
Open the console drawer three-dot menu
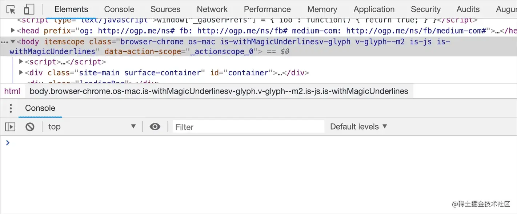coord(11,108)
